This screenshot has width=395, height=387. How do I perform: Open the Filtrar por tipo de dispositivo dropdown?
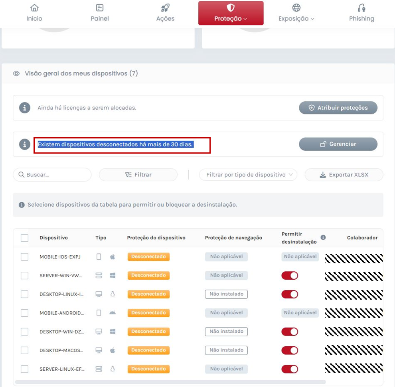248,174
